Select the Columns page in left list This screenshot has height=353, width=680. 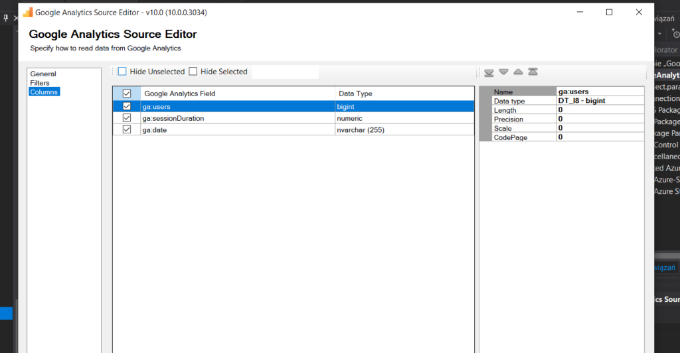[44, 92]
